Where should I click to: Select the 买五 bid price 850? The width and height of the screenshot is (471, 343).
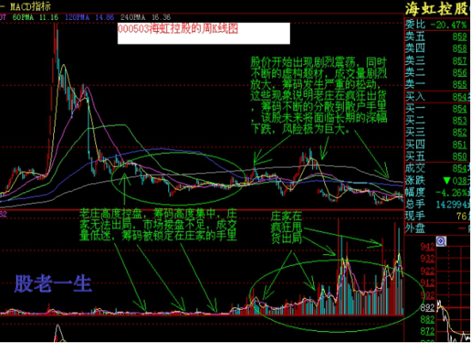(460, 156)
